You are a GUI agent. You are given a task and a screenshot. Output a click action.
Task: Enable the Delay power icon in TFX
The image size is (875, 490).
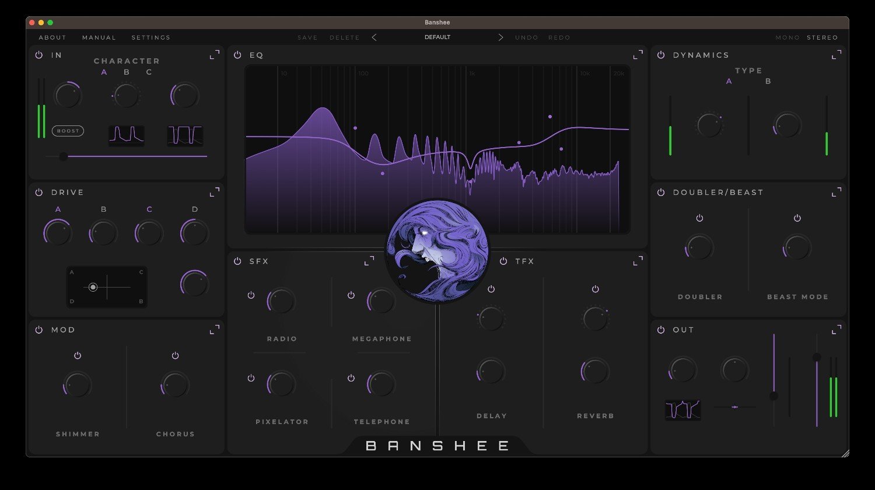click(491, 288)
